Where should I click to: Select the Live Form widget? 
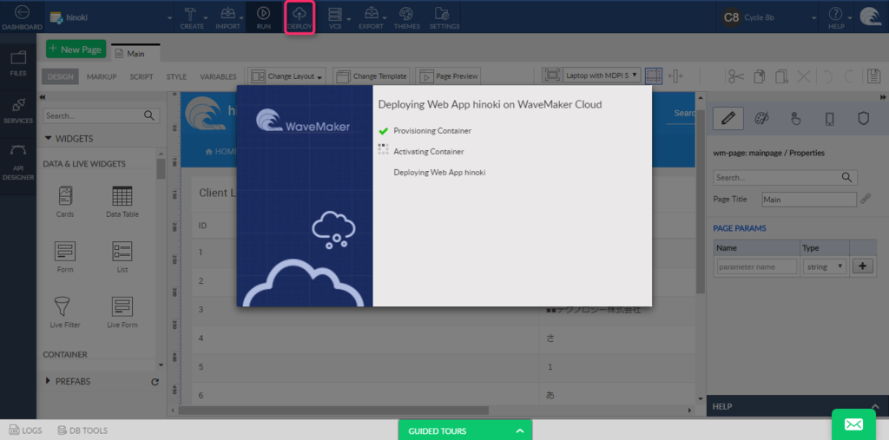coord(122,312)
